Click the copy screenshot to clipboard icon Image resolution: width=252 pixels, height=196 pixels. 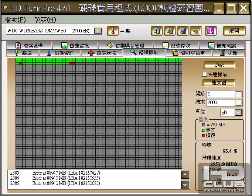170,31
